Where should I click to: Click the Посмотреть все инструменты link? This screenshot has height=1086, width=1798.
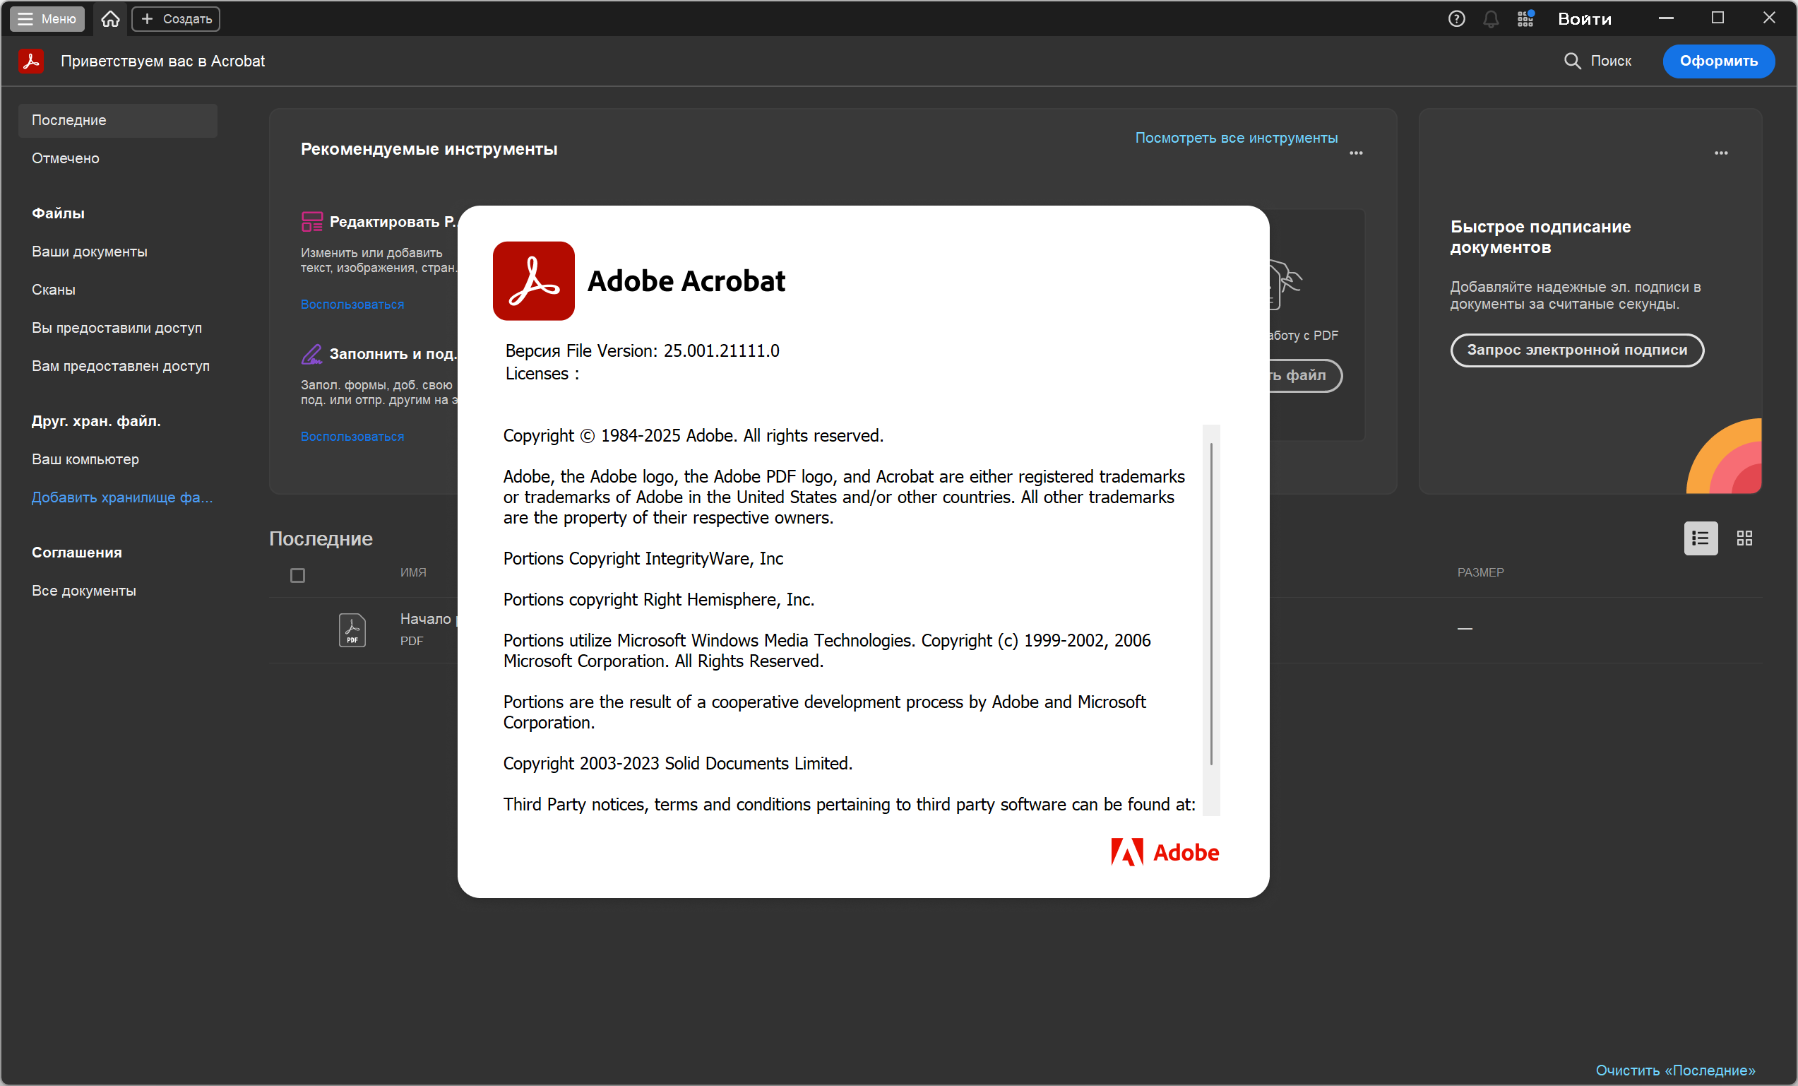tap(1236, 138)
